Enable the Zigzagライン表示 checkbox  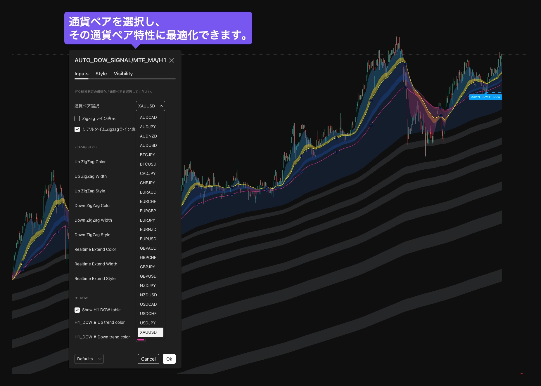(77, 119)
